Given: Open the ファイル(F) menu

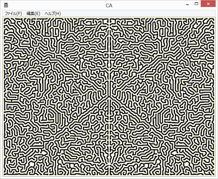Looking at the screenshot, I should pyautogui.click(x=13, y=14).
